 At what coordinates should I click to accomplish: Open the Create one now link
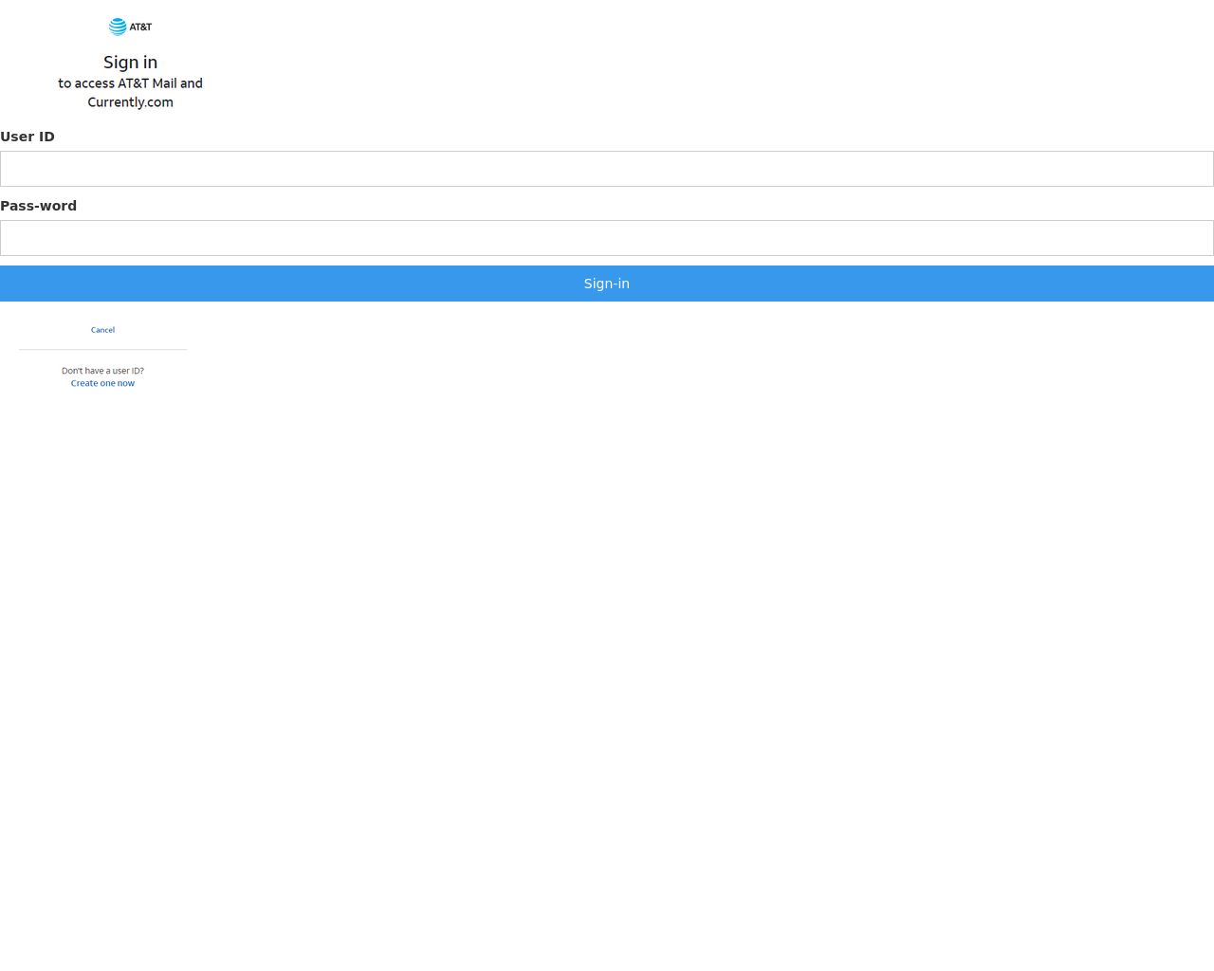coord(102,383)
